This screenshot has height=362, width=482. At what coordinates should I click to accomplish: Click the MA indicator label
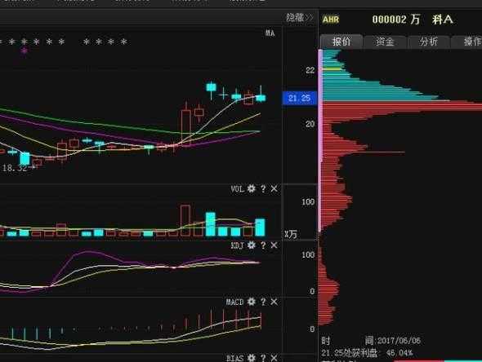270,33
